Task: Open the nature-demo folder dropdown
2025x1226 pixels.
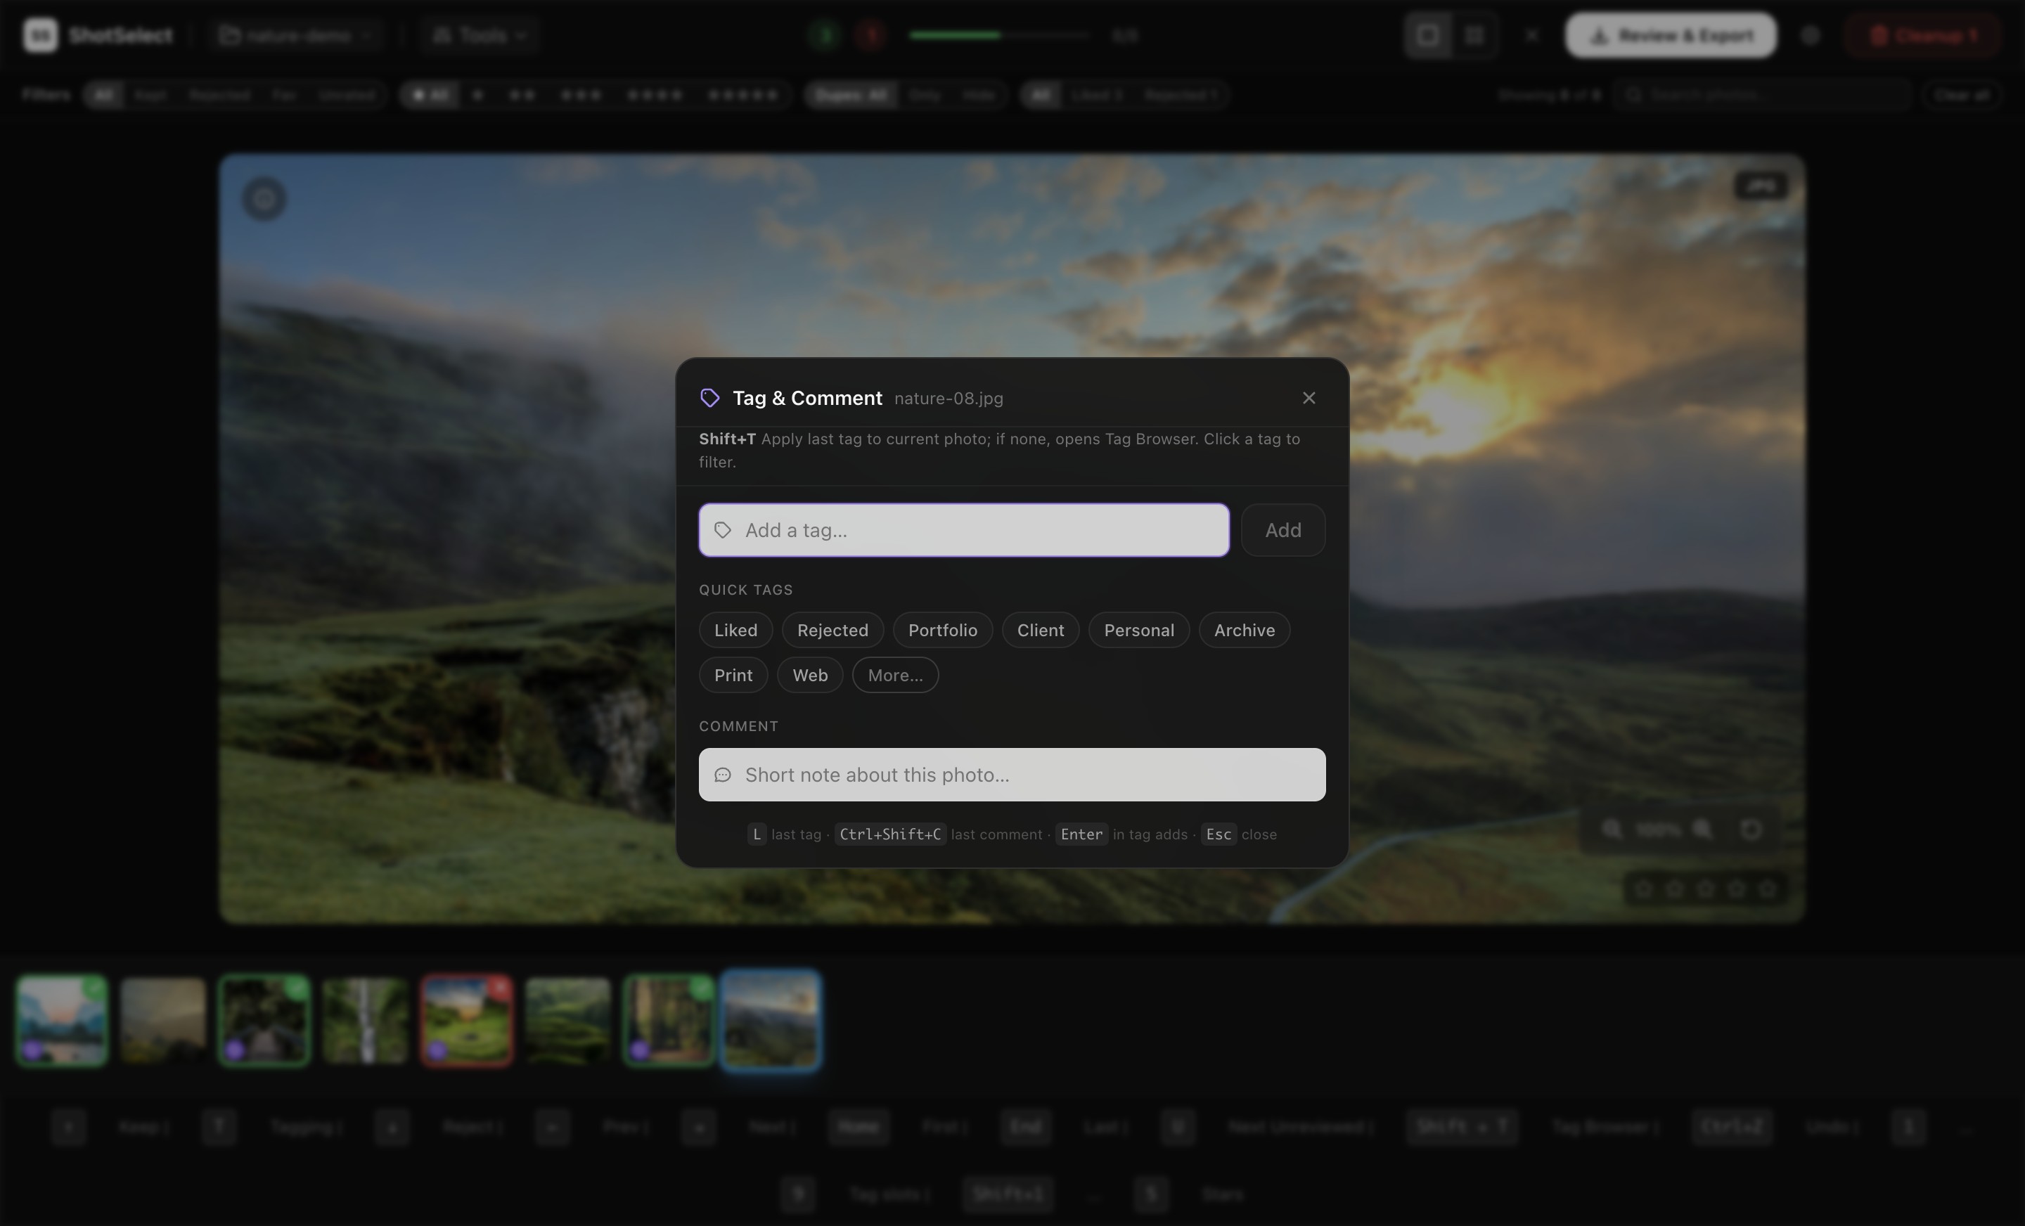Action: (296, 34)
